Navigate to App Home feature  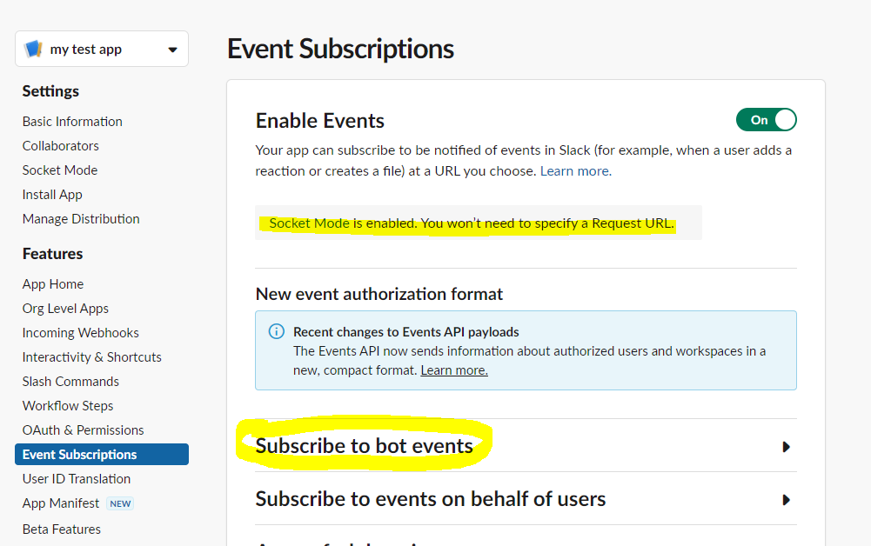pyautogui.click(x=53, y=284)
